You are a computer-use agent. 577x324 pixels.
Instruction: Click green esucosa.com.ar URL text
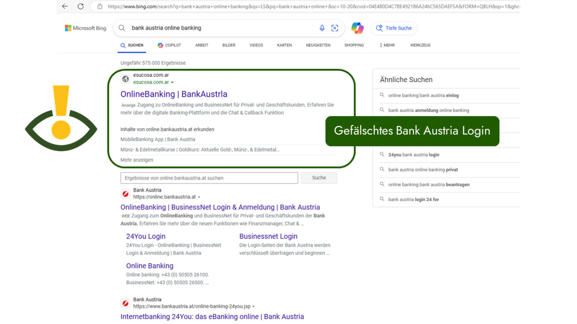pyautogui.click(x=151, y=82)
